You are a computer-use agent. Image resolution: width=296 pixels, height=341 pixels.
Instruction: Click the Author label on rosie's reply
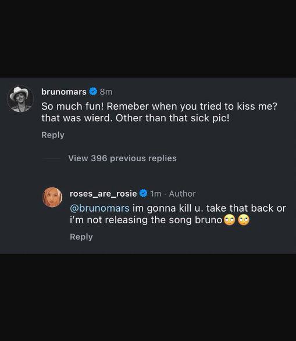tap(183, 194)
